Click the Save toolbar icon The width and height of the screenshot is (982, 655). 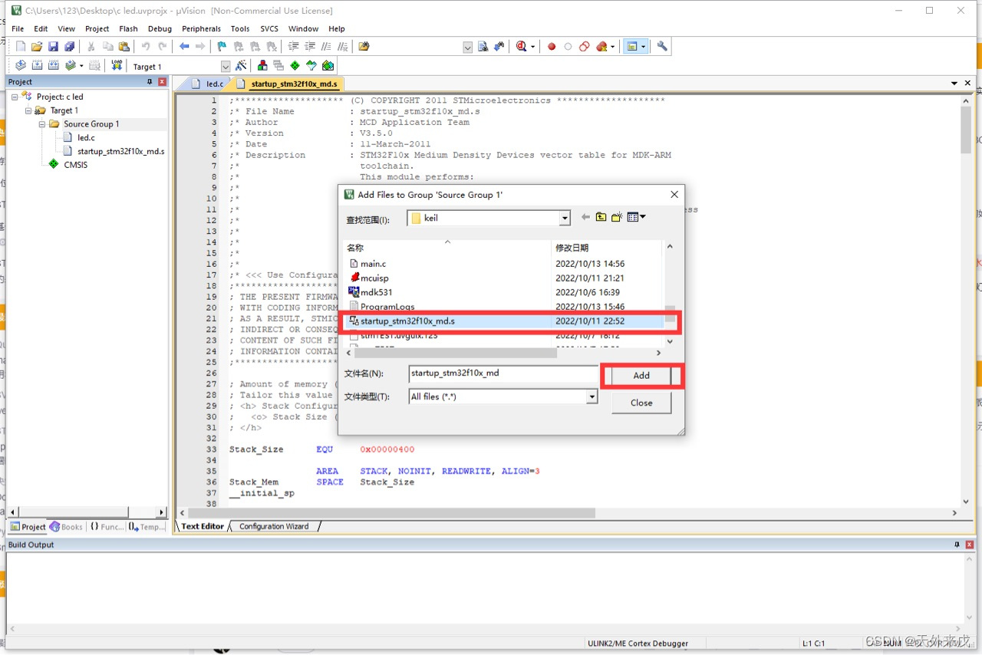[53, 47]
